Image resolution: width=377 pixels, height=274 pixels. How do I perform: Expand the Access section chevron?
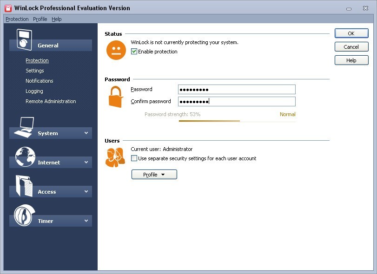[86, 191]
